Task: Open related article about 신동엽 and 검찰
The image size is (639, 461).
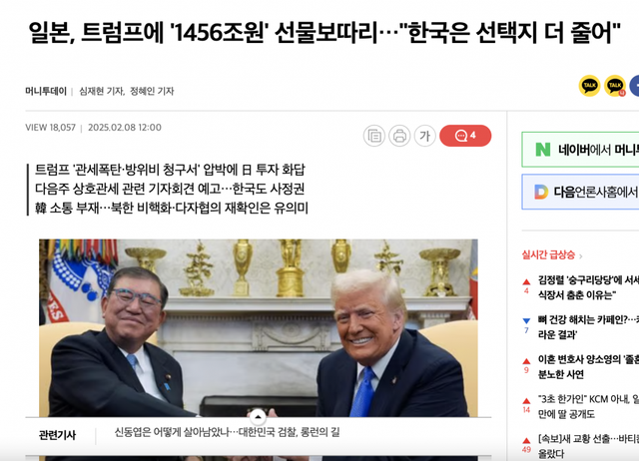Action: tap(227, 432)
